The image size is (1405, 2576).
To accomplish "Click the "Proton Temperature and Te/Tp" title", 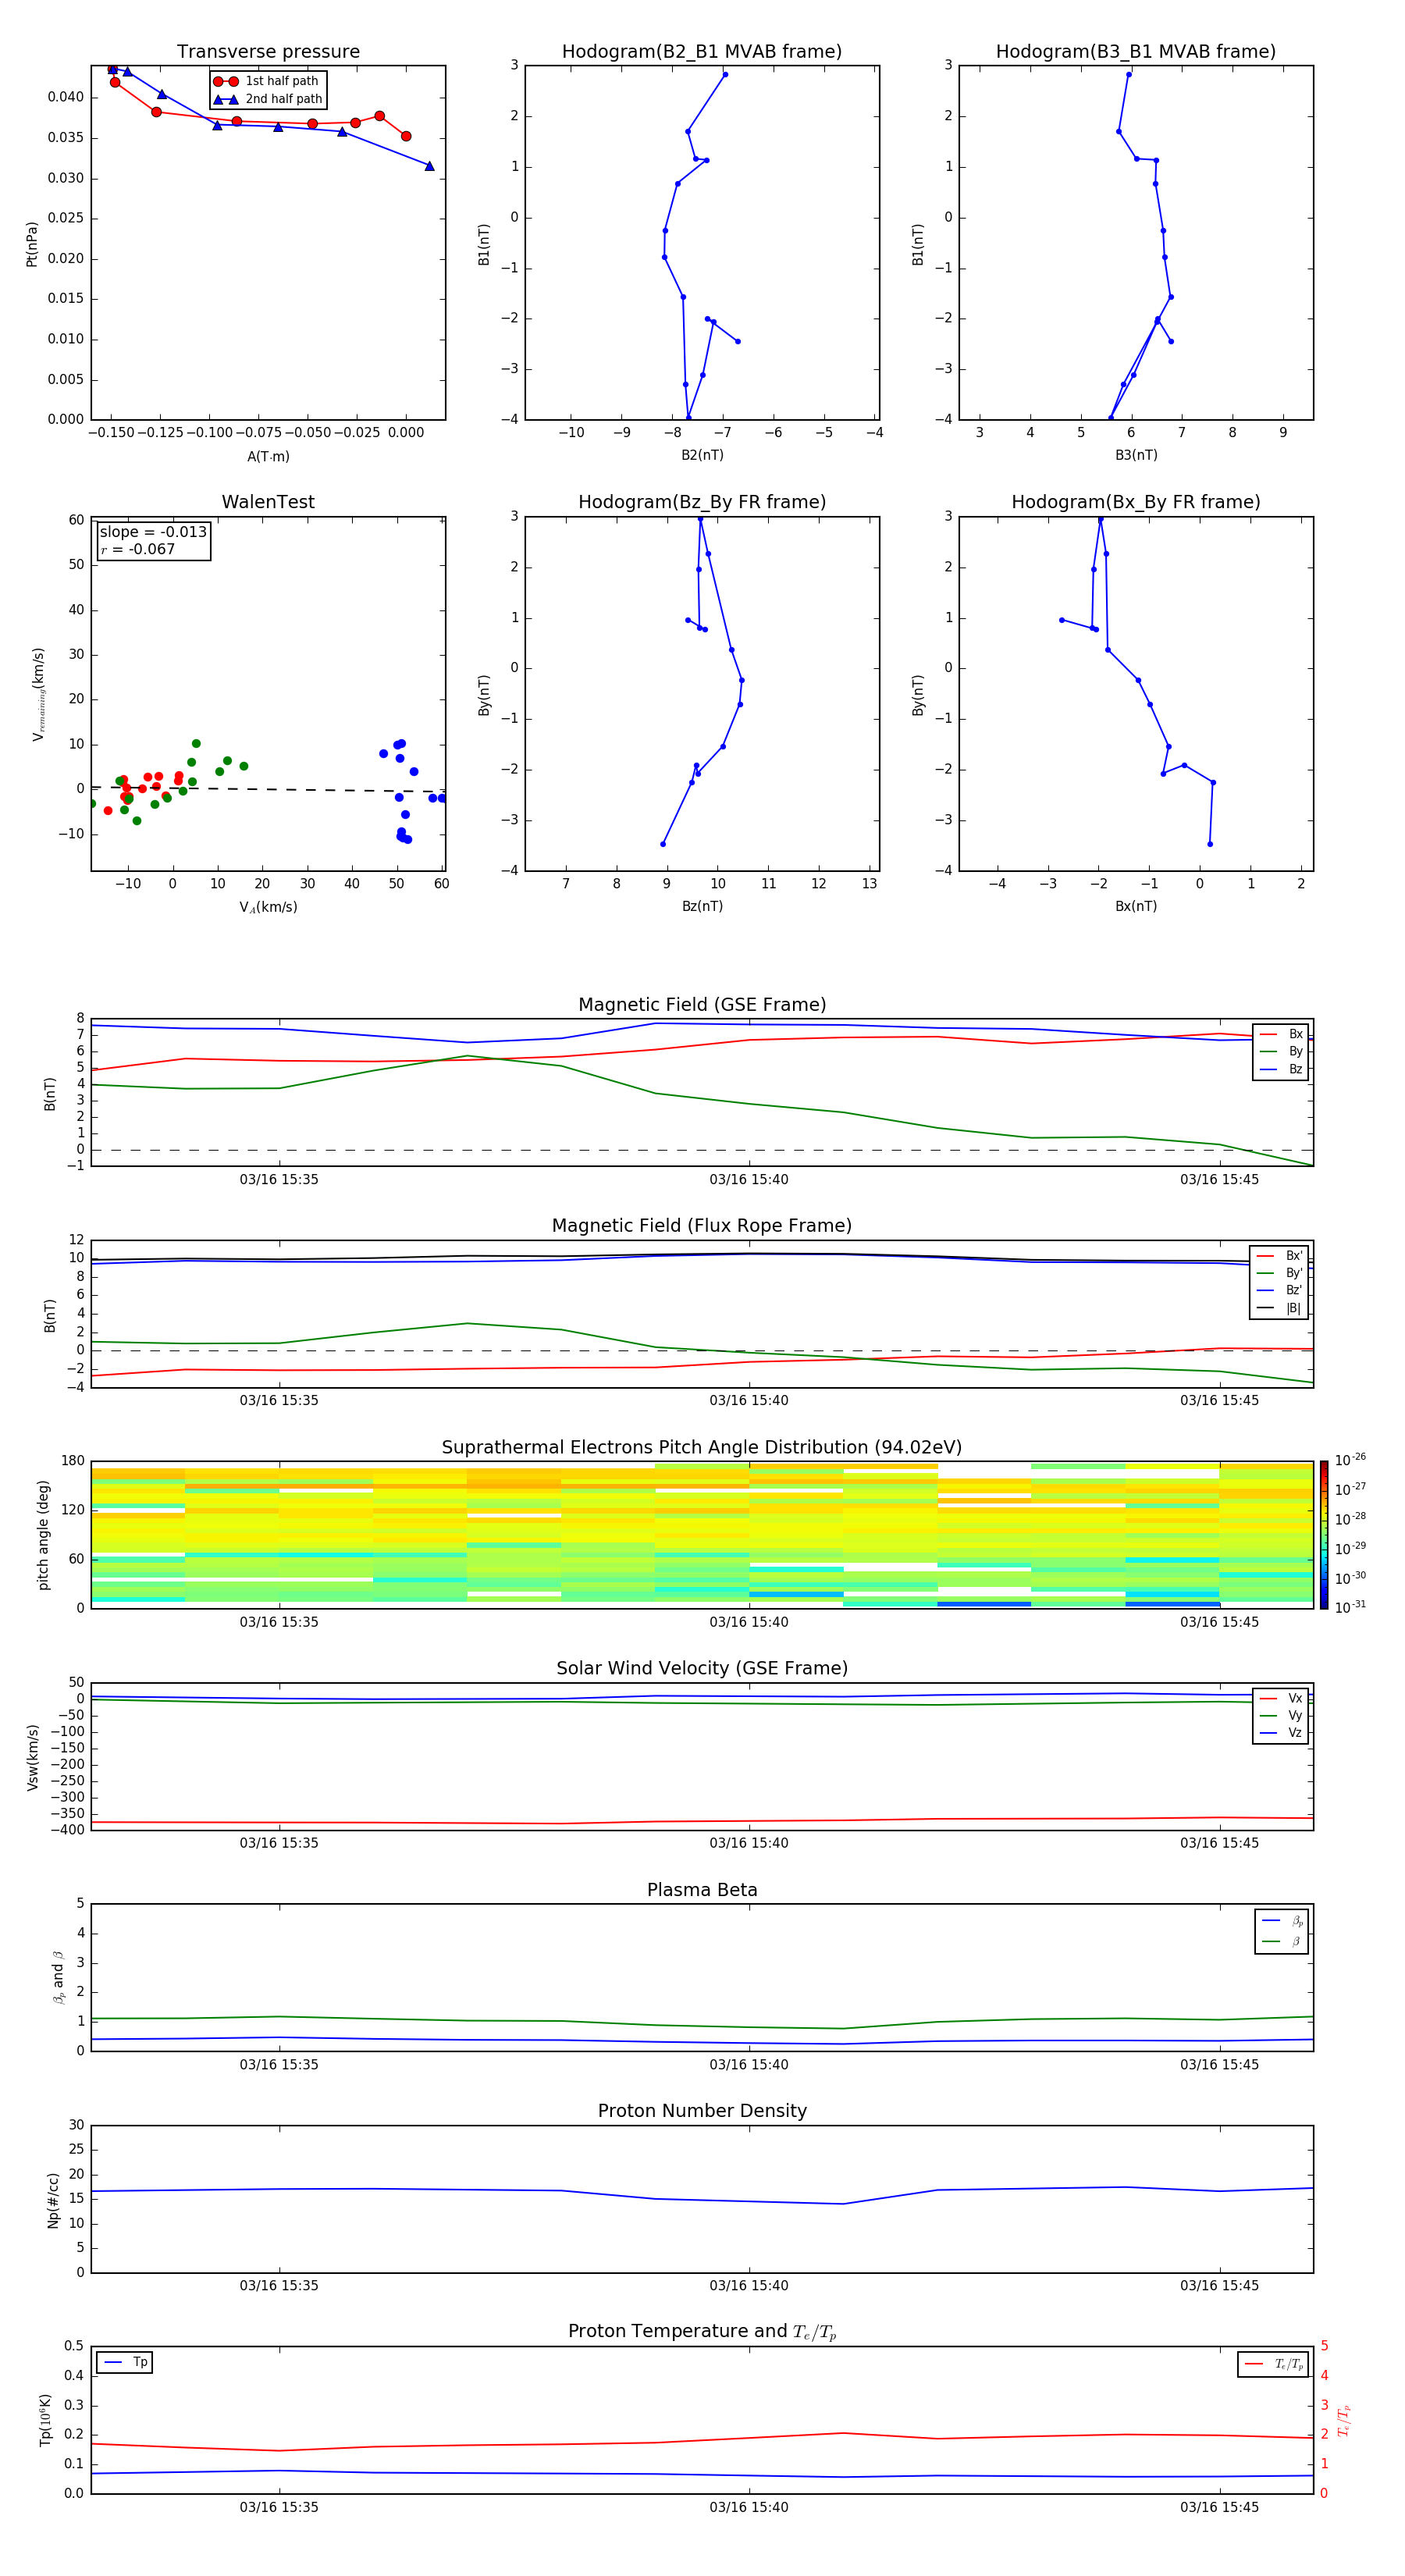I will pyautogui.click(x=702, y=2332).
